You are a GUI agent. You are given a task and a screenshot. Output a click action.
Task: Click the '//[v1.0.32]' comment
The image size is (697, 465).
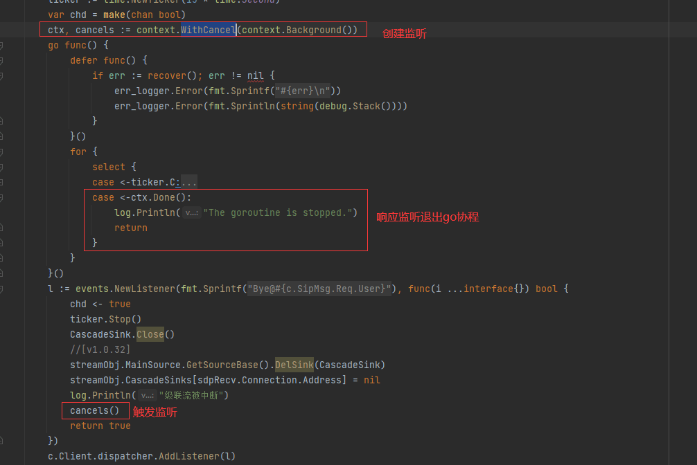pos(100,350)
